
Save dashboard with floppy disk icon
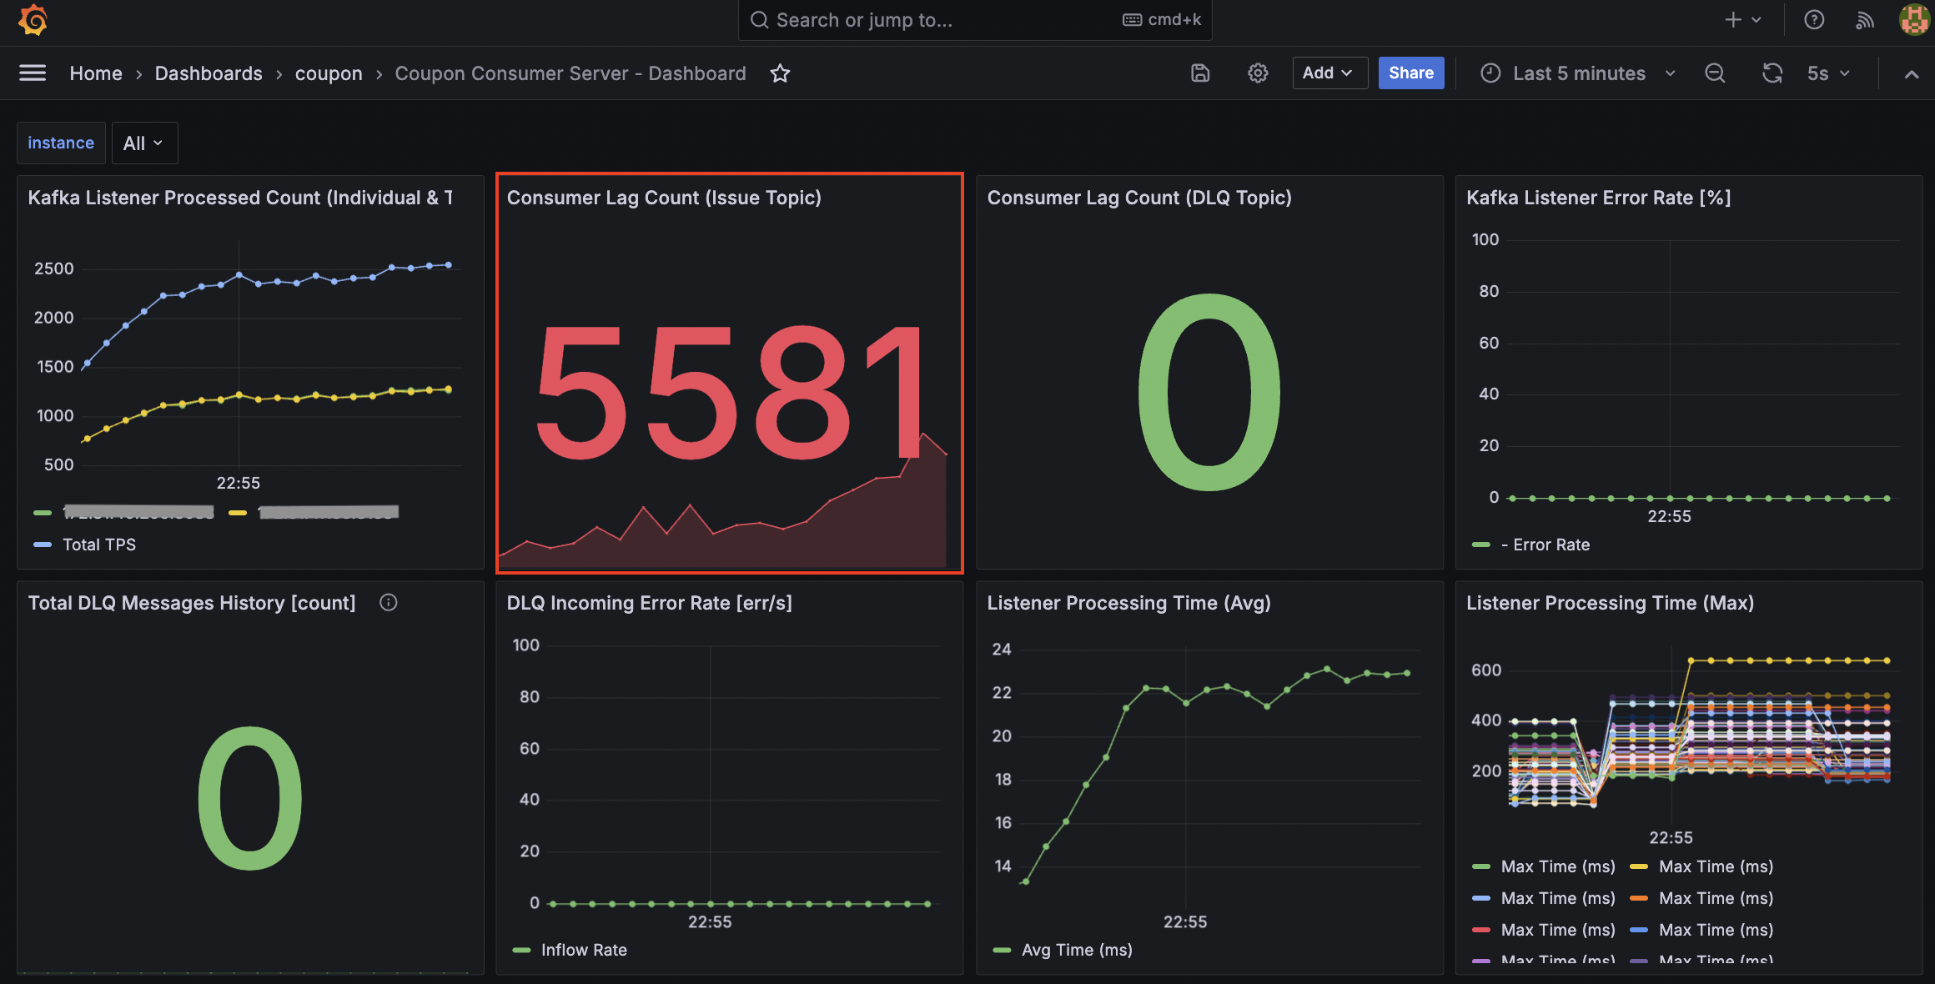tap(1200, 73)
